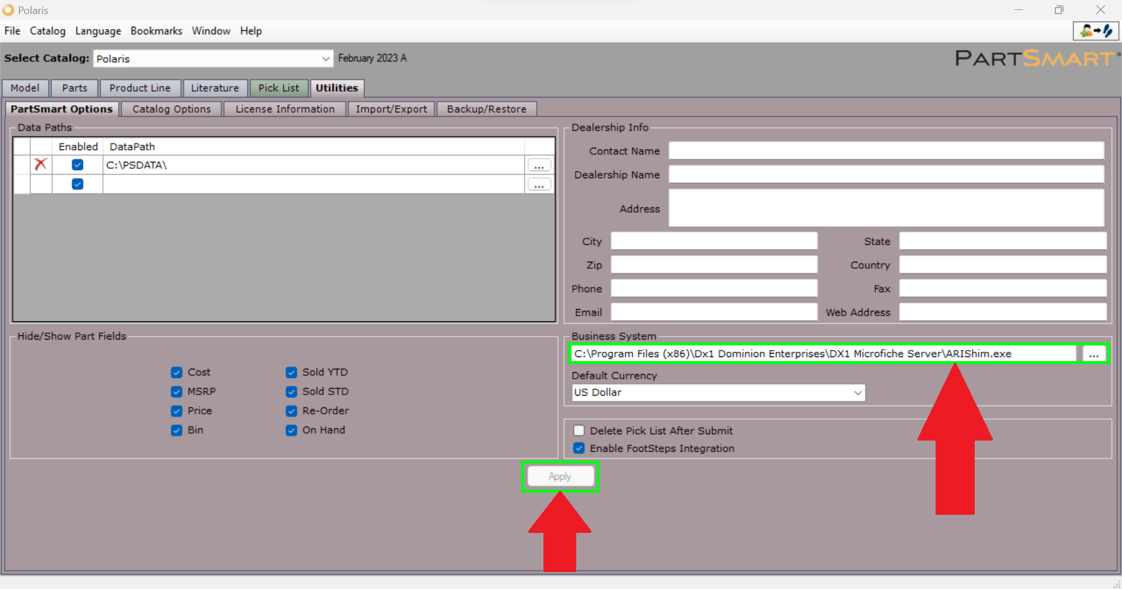Open the File menu
Viewport: 1122px width, 589px height.
(x=12, y=31)
